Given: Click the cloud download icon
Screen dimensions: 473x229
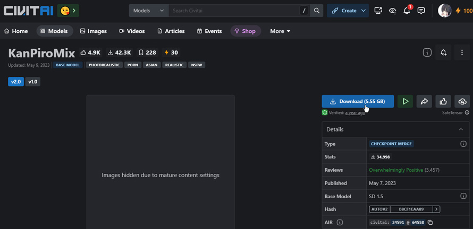Looking at the screenshot, I should (462, 101).
